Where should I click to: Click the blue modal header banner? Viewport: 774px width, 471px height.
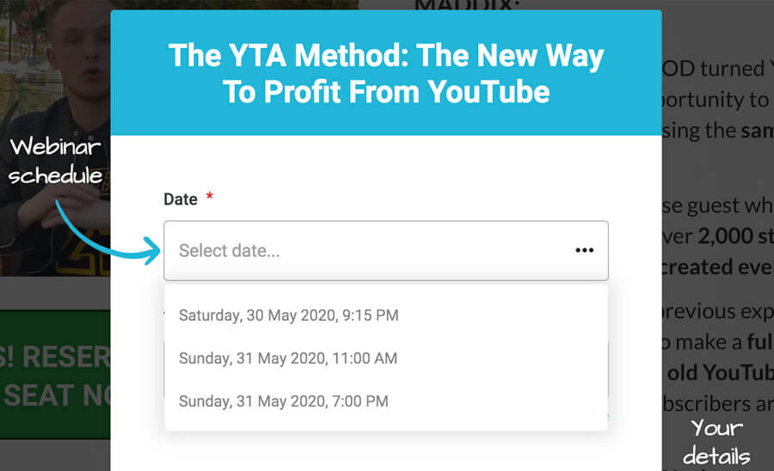pos(386,72)
